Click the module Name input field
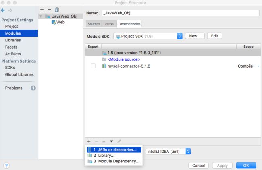 click(181, 13)
